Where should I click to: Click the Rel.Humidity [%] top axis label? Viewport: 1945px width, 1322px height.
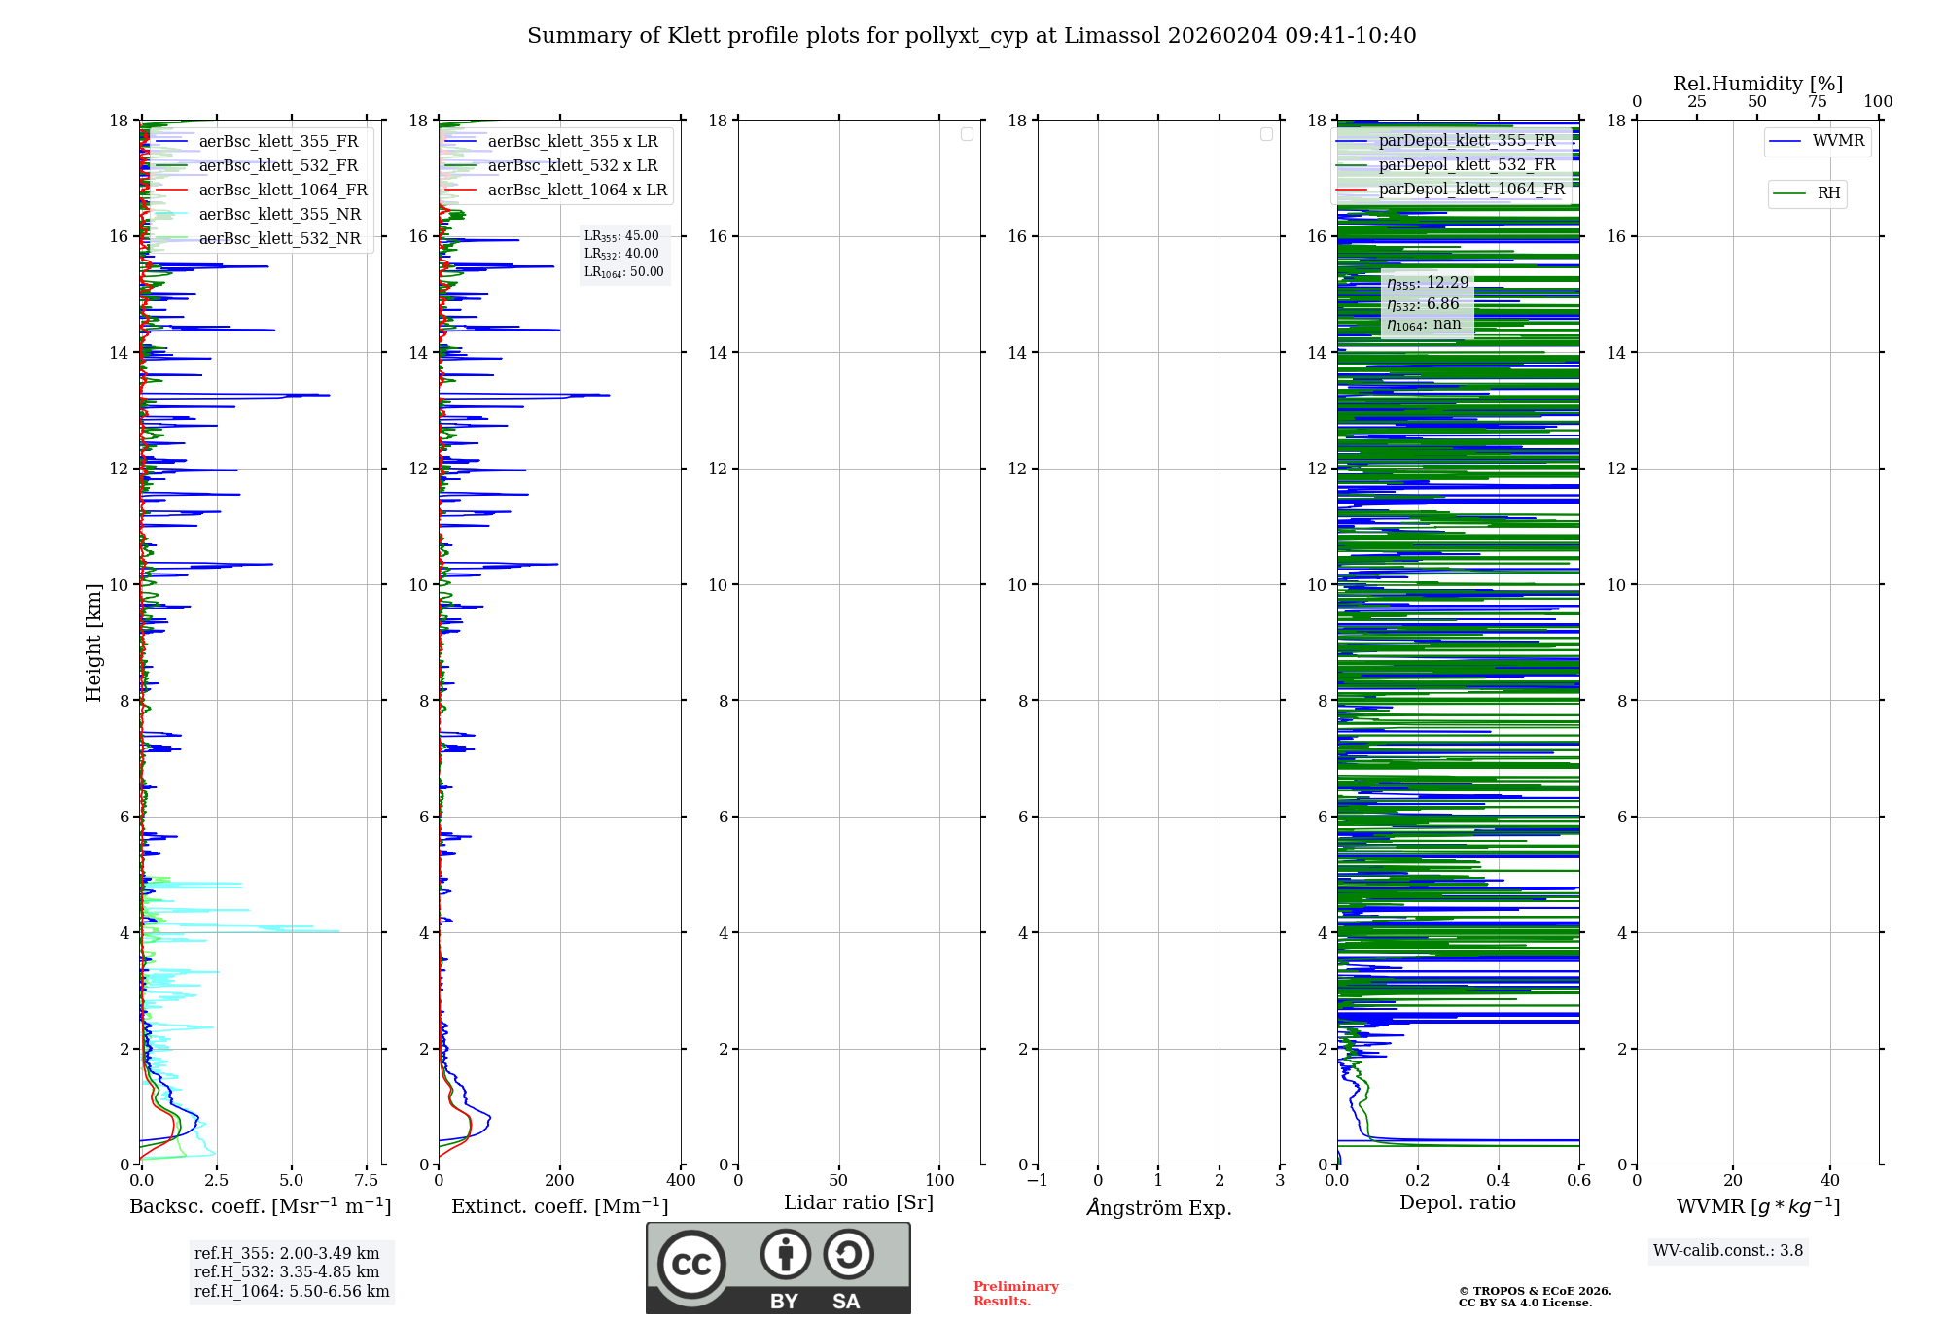1757,84
